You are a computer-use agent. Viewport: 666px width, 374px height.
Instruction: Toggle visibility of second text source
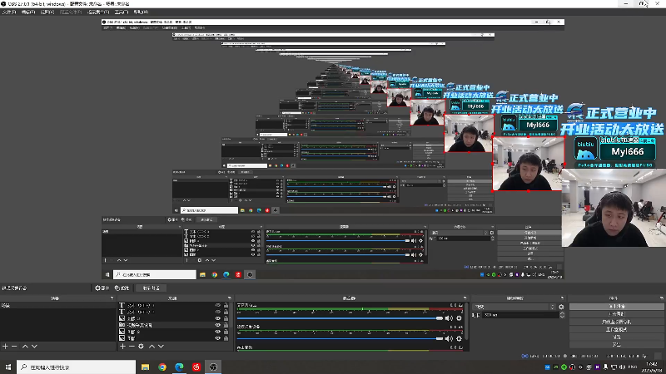click(218, 312)
